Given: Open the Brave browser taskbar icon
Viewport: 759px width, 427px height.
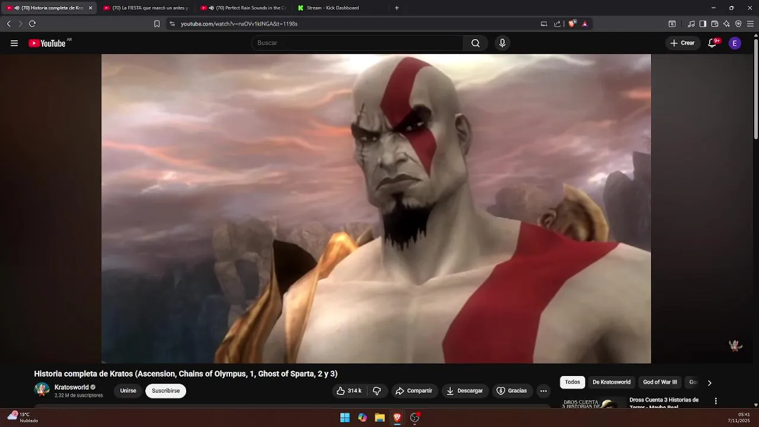Looking at the screenshot, I should 397,418.
